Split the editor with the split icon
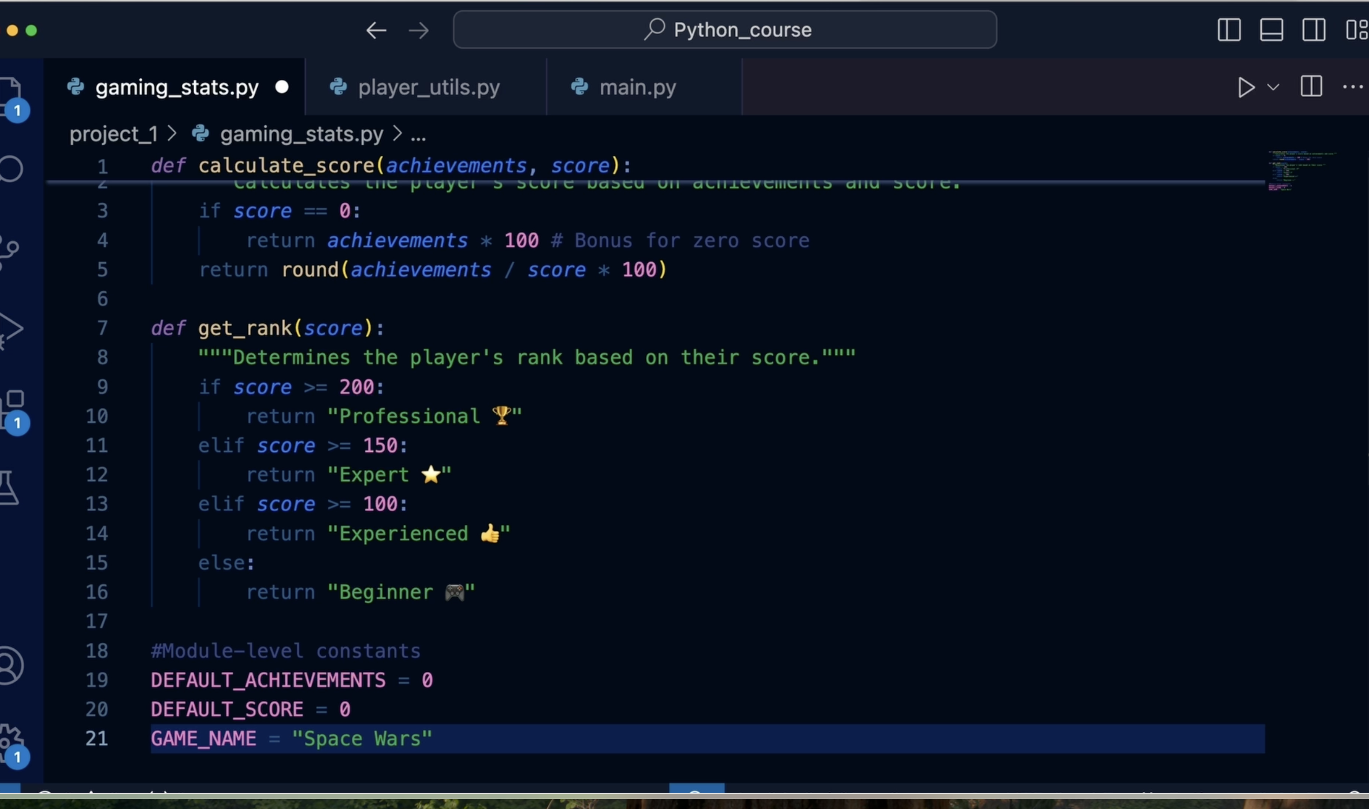The width and height of the screenshot is (1369, 809). tap(1311, 87)
